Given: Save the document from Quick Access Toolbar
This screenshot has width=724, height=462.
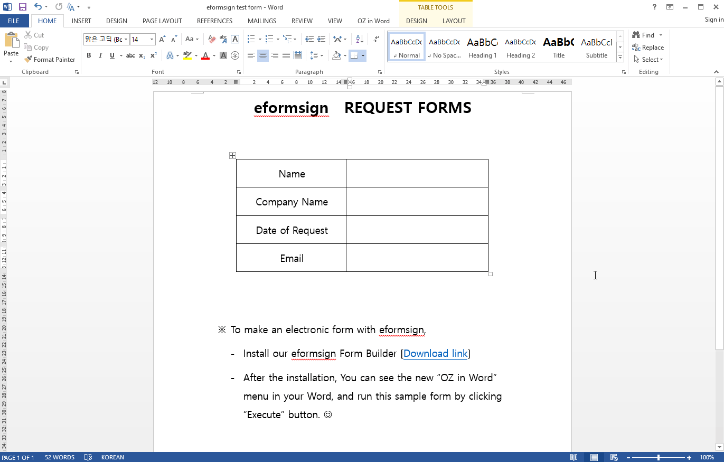Looking at the screenshot, I should (x=22, y=7).
